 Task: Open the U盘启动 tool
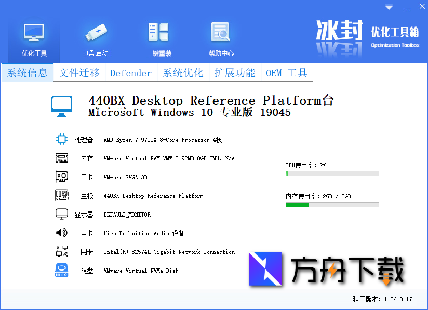tap(96, 36)
